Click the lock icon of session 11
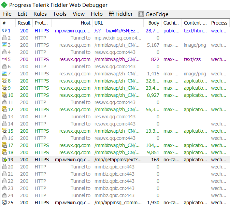Screen dimensions: 230x207 tap(4, 102)
